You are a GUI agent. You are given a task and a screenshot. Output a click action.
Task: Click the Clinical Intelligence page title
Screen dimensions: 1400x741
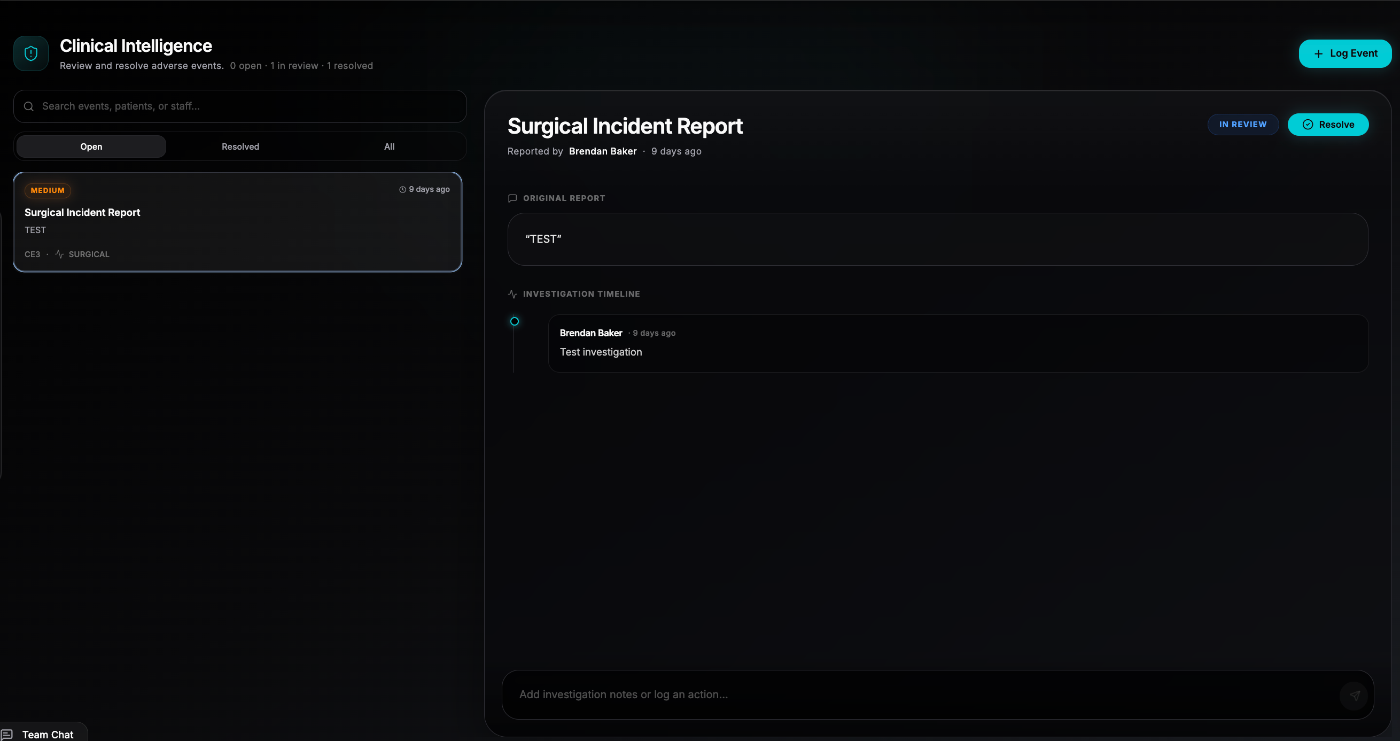click(x=136, y=45)
